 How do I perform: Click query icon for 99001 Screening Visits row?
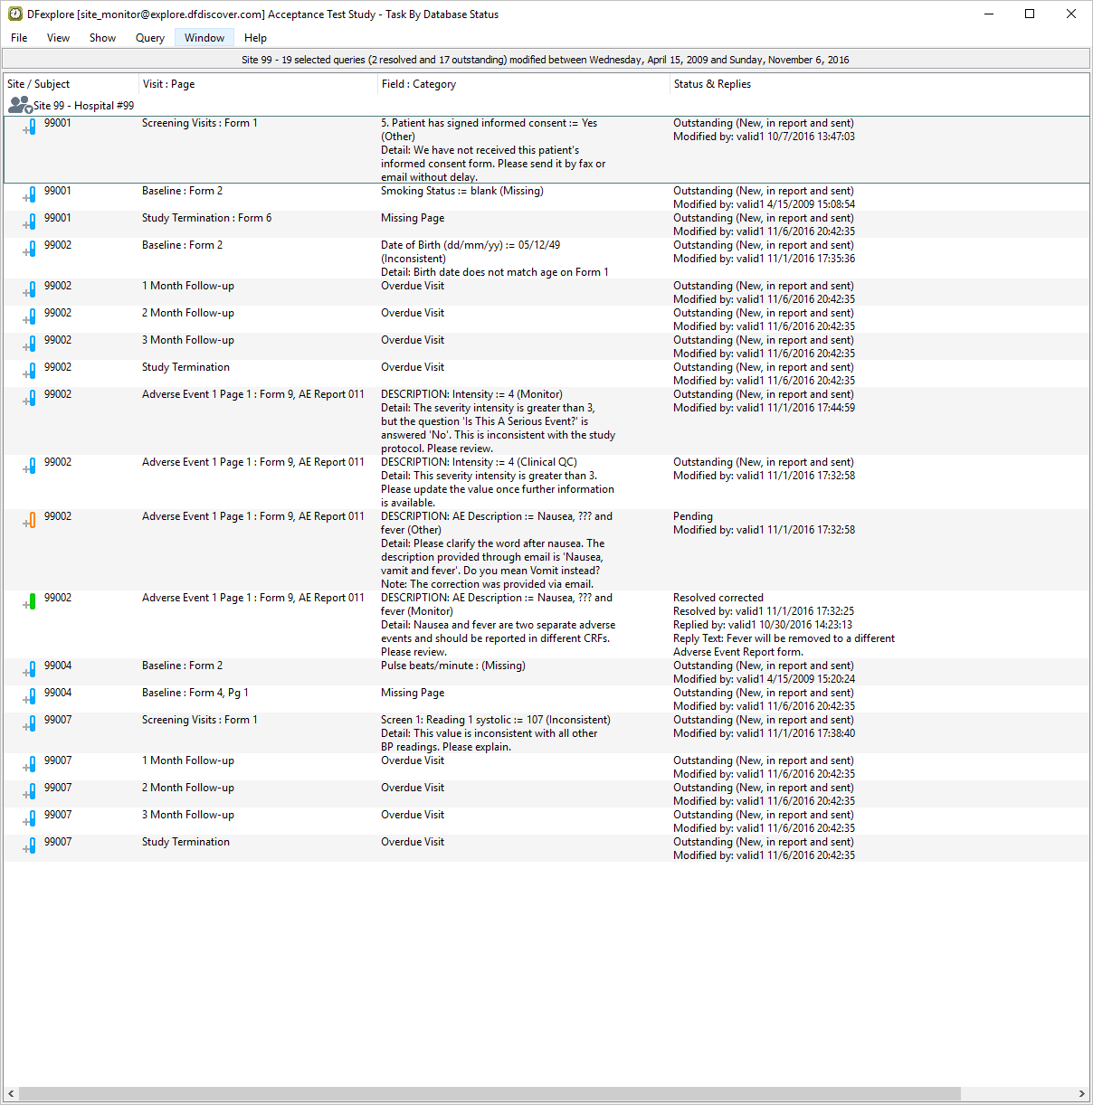point(32,127)
